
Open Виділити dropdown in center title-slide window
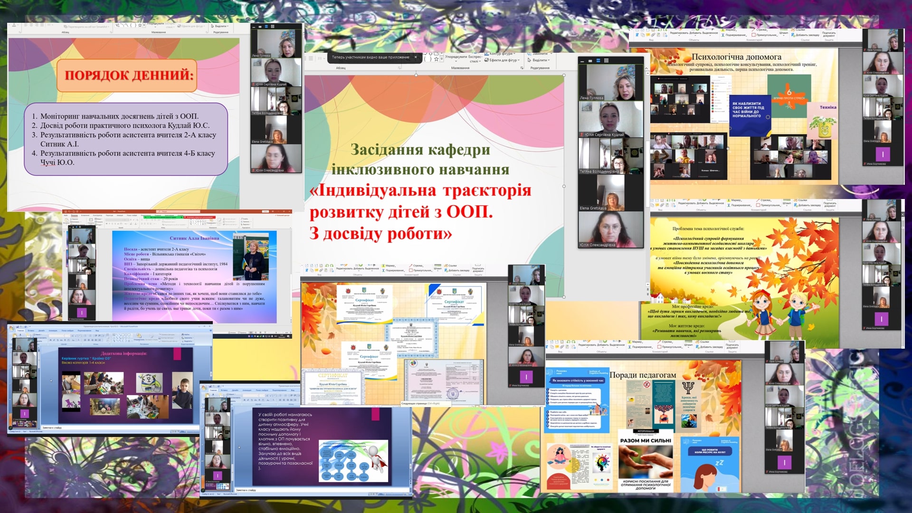pyautogui.click(x=538, y=60)
